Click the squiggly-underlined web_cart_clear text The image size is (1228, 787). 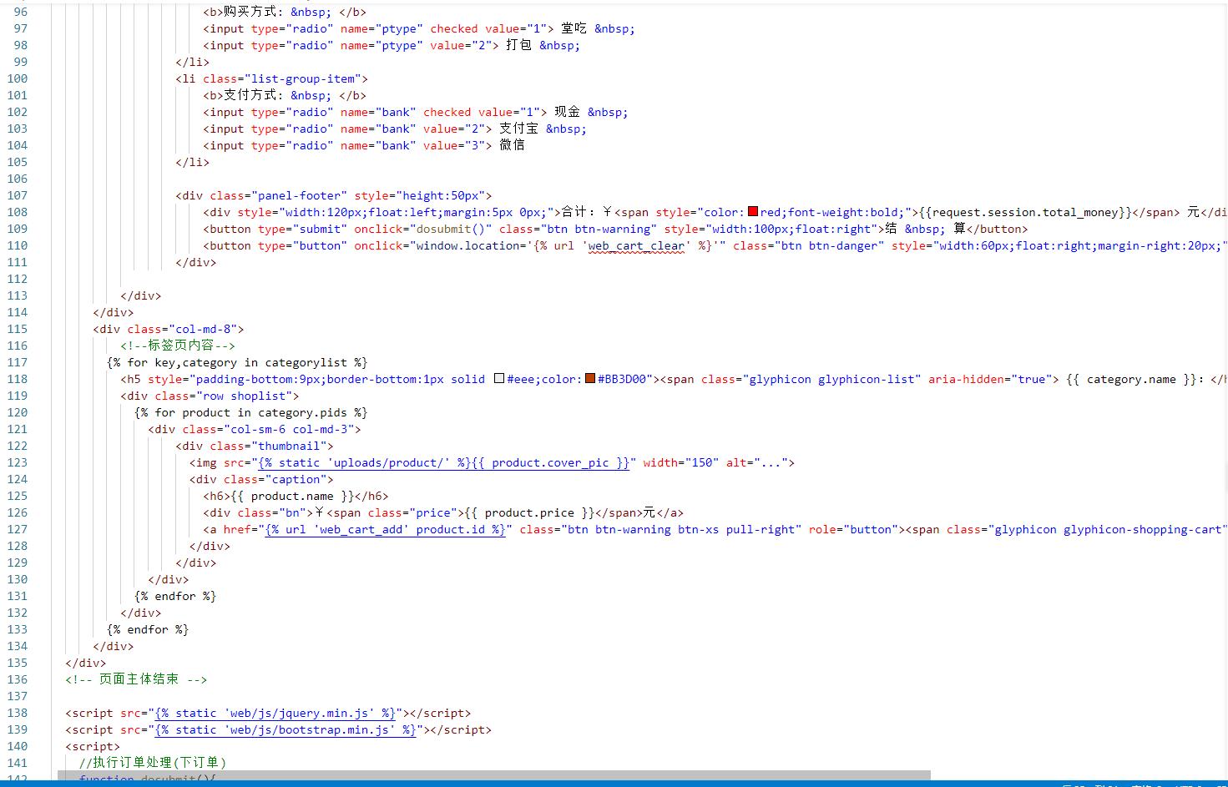click(x=636, y=245)
